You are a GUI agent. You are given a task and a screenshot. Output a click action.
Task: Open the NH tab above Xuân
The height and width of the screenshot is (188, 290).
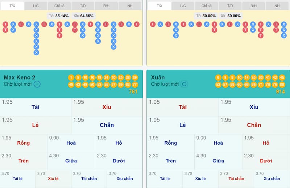click(x=277, y=6)
